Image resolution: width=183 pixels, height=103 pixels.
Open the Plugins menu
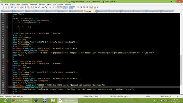[60, 4]
